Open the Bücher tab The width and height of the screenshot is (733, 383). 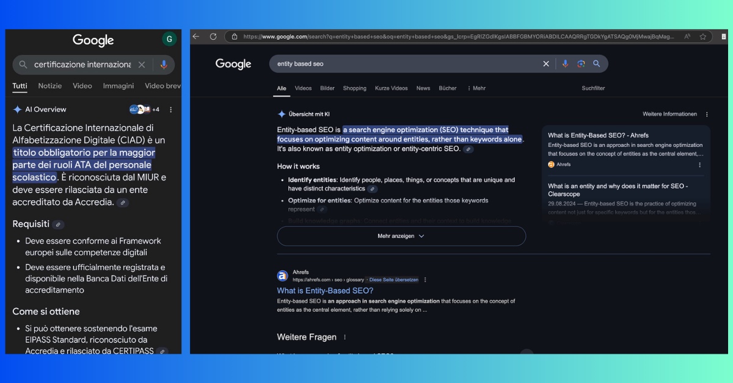(x=448, y=88)
